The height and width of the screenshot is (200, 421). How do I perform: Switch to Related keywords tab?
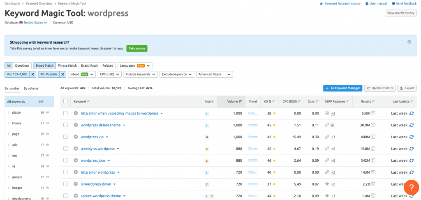pos(108,65)
